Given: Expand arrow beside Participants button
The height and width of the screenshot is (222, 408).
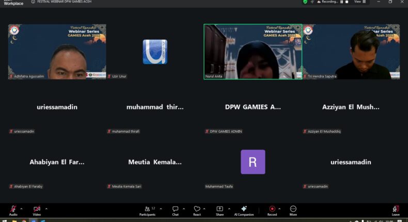Looking at the screenshot, I should pyautogui.click(x=161, y=209).
